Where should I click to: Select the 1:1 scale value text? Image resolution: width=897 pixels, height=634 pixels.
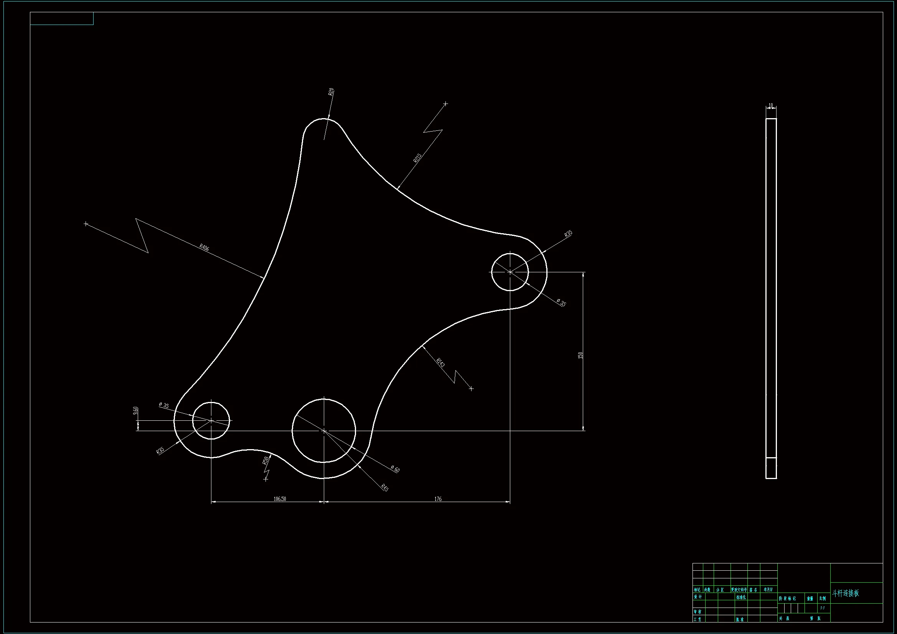823,608
